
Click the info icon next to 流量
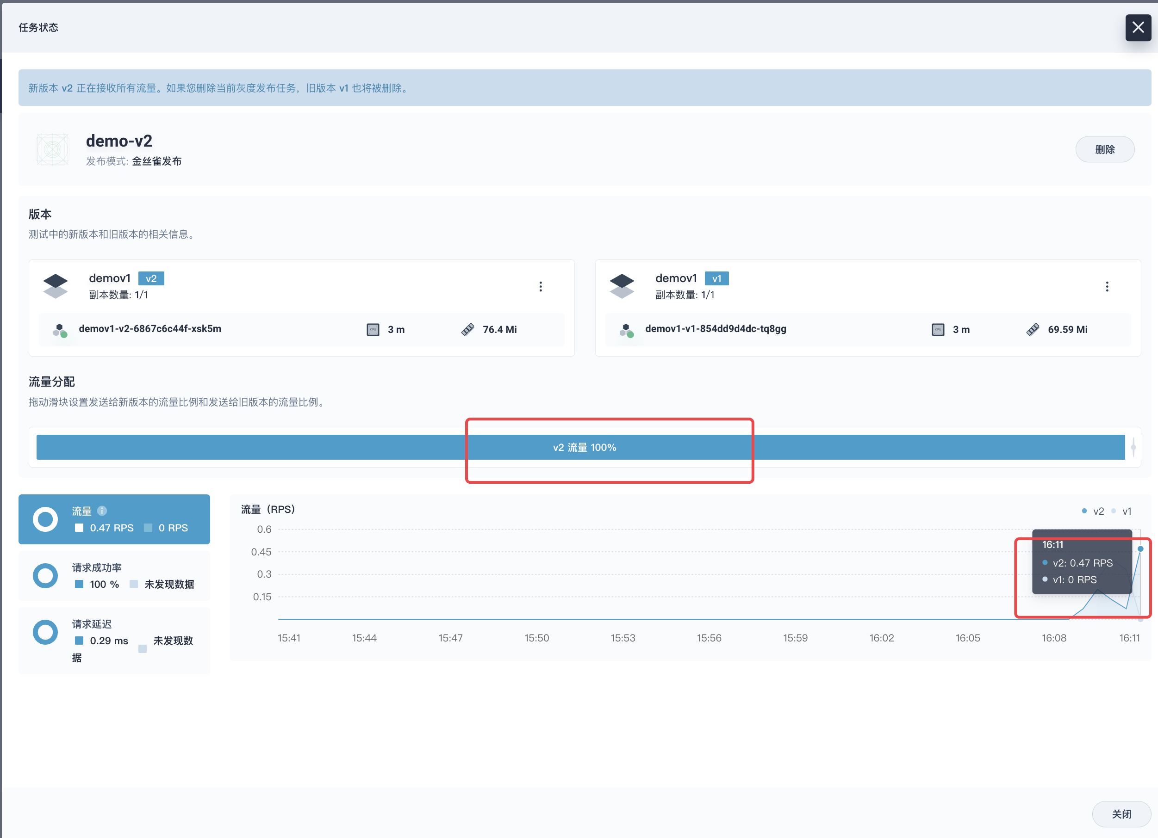pos(102,511)
